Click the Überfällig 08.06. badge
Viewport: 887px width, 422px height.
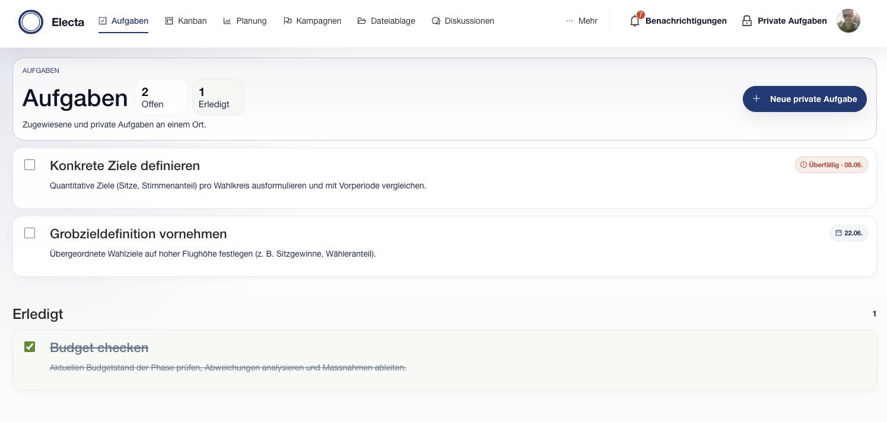831,165
